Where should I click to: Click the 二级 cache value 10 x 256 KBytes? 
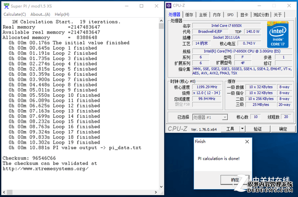point(261,98)
